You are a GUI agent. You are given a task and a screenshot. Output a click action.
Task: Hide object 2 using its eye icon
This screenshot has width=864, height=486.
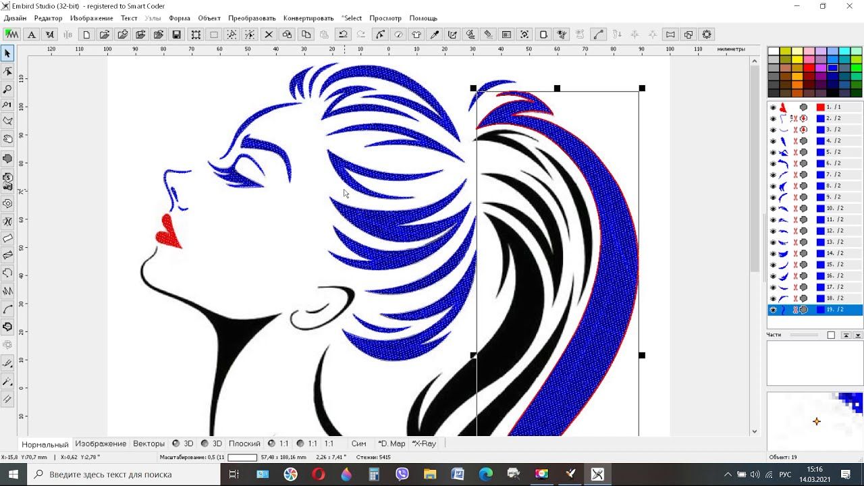click(773, 119)
